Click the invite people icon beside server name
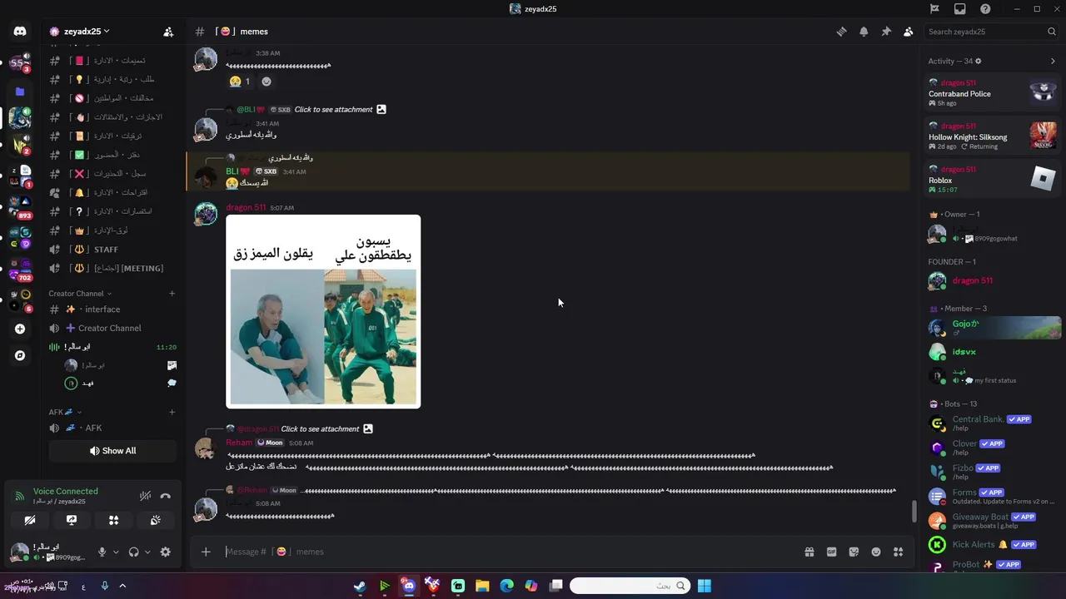 pos(168,32)
